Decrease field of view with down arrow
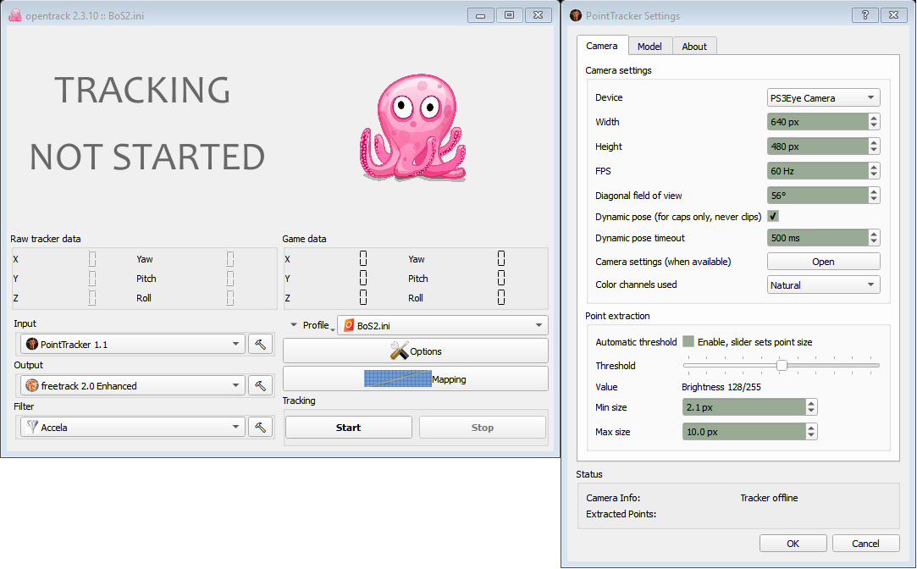Viewport: 917px width, 569px height. click(874, 200)
